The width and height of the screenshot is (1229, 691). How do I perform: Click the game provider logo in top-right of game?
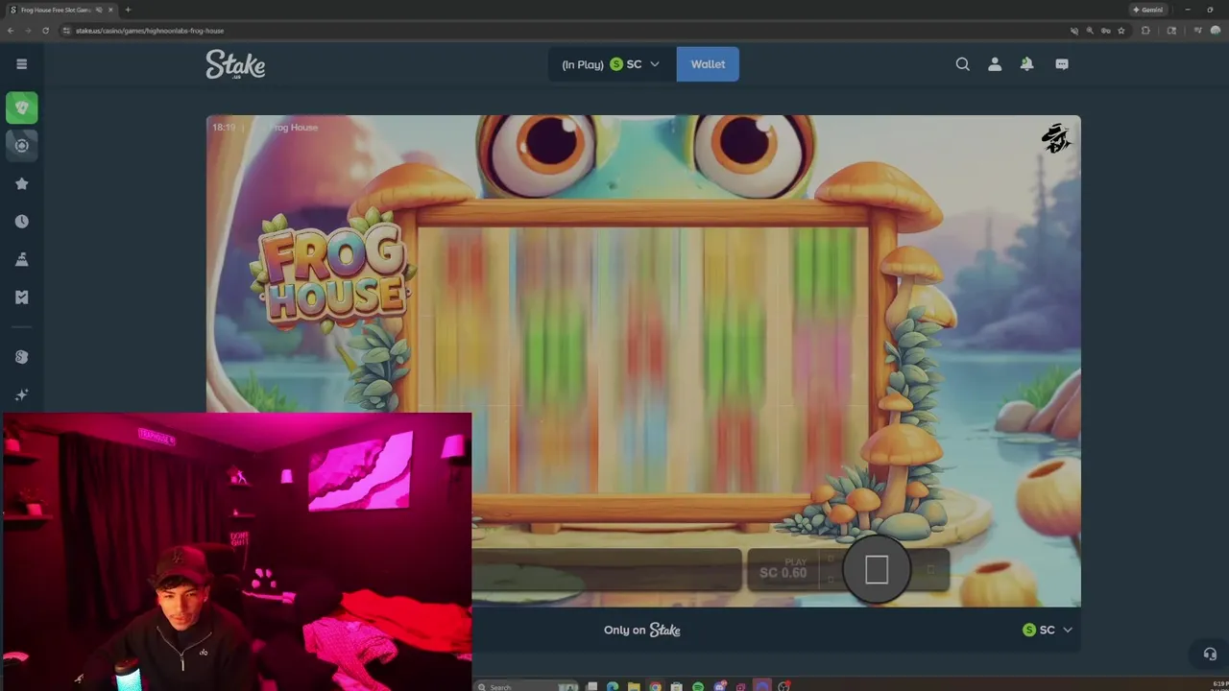pos(1056,138)
